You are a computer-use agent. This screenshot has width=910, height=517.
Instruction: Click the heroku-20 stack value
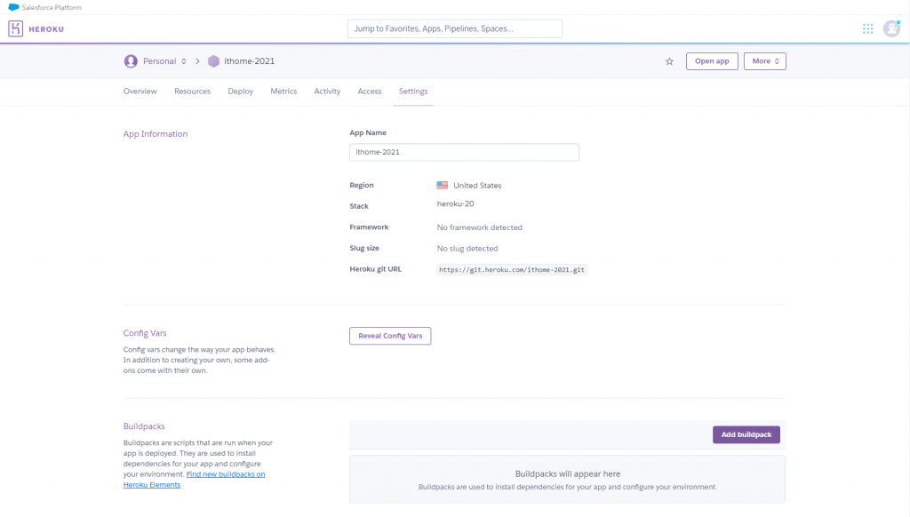tap(456, 203)
